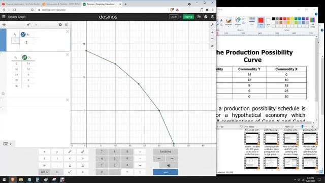Image resolution: width=325 pixels, height=183 pixels.
Task: Click the keypad 7 key
Action: point(102,152)
